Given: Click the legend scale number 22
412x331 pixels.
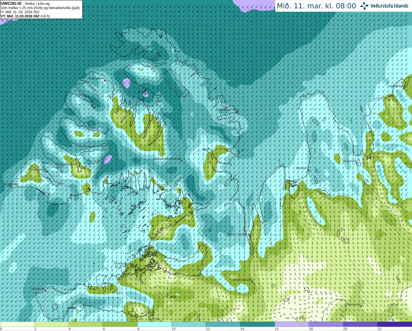Looking at the screenshot, I should tap(379, 329).
